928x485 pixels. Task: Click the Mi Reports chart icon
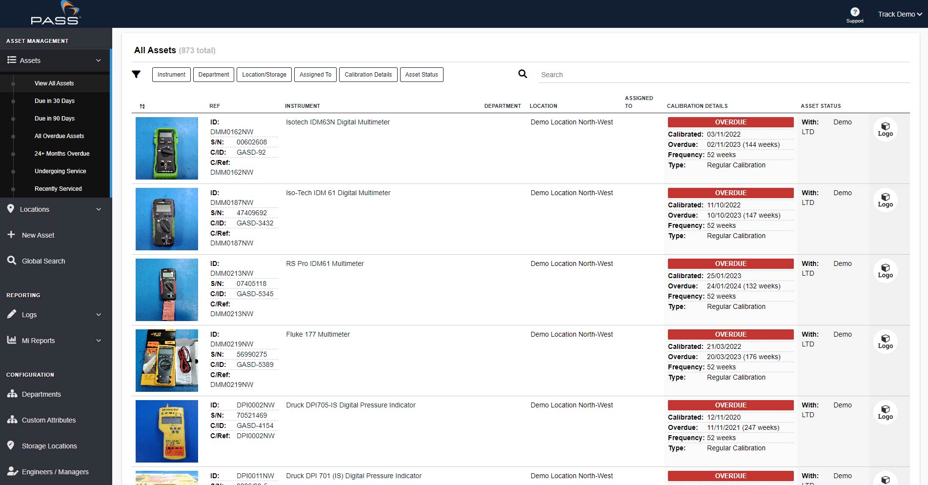[x=12, y=340]
